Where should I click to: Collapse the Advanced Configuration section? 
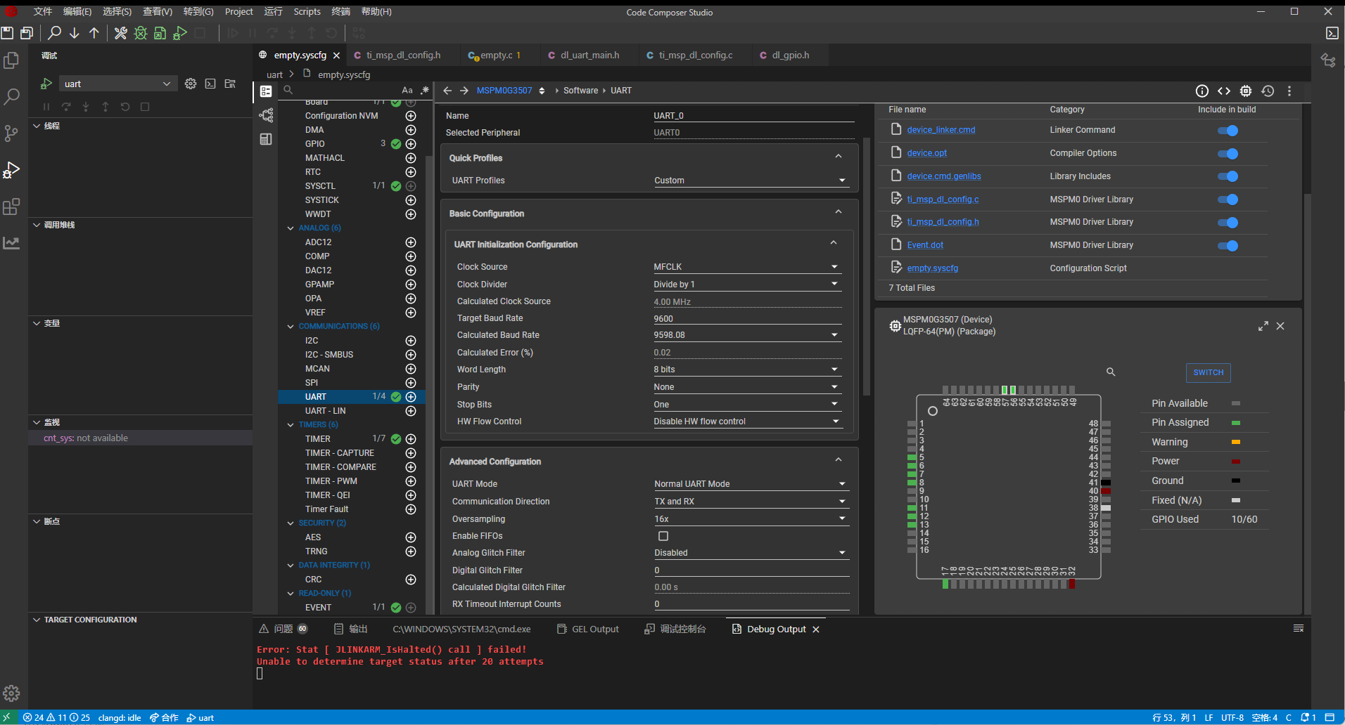tap(838, 460)
